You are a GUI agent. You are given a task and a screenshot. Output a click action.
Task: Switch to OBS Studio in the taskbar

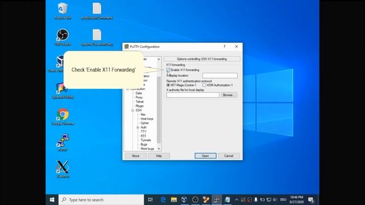(195, 200)
